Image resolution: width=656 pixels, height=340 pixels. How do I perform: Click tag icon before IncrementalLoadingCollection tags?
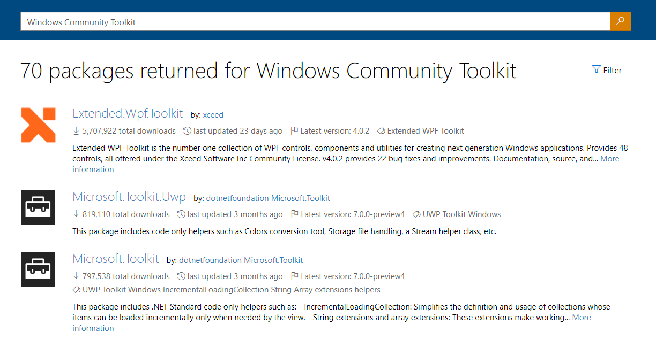point(77,290)
